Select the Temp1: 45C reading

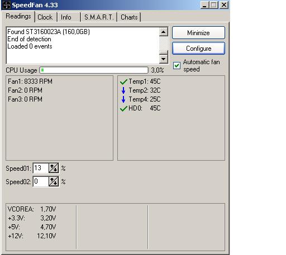coord(145,81)
